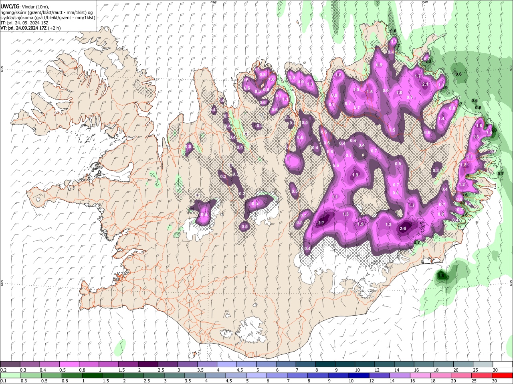Pick the darkest purple swatch labeled 2, top row

tap(147, 364)
